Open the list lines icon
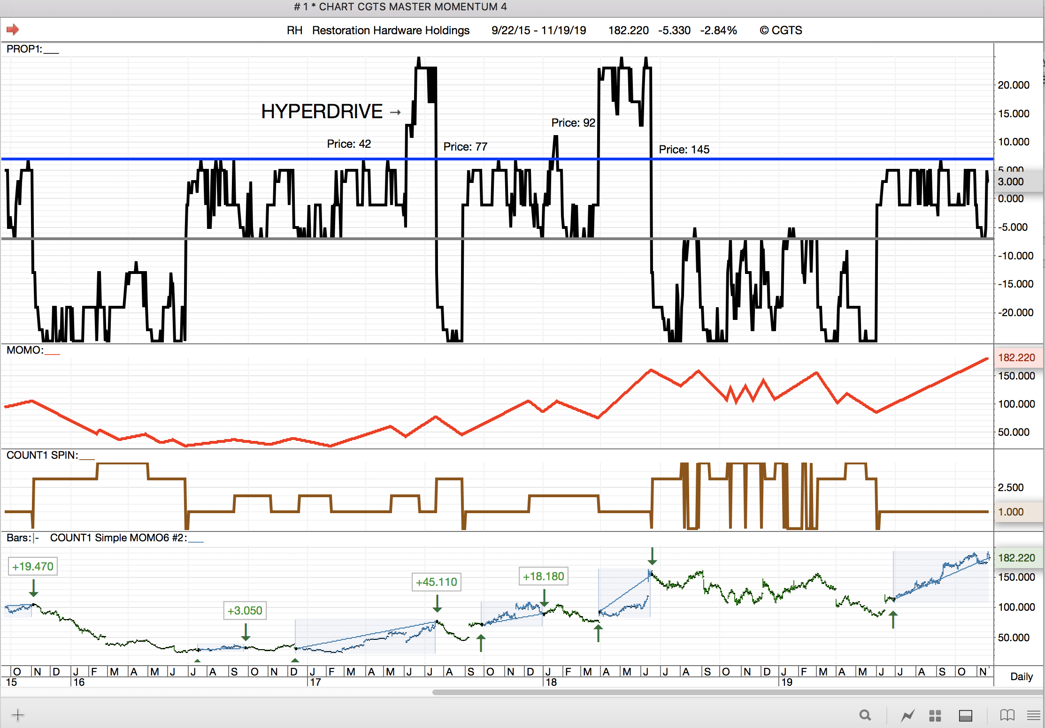 click(x=1034, y=715)
